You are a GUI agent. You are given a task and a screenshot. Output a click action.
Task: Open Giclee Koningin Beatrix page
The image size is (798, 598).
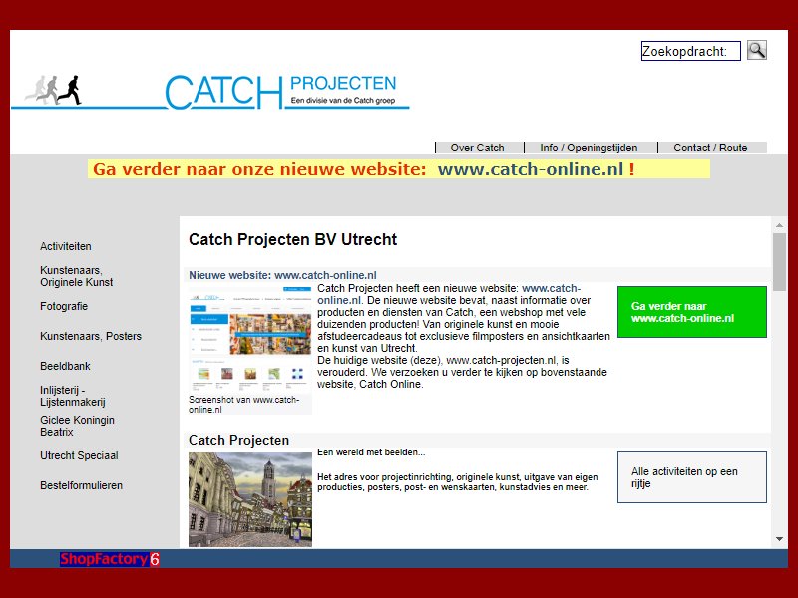point(78,426)
